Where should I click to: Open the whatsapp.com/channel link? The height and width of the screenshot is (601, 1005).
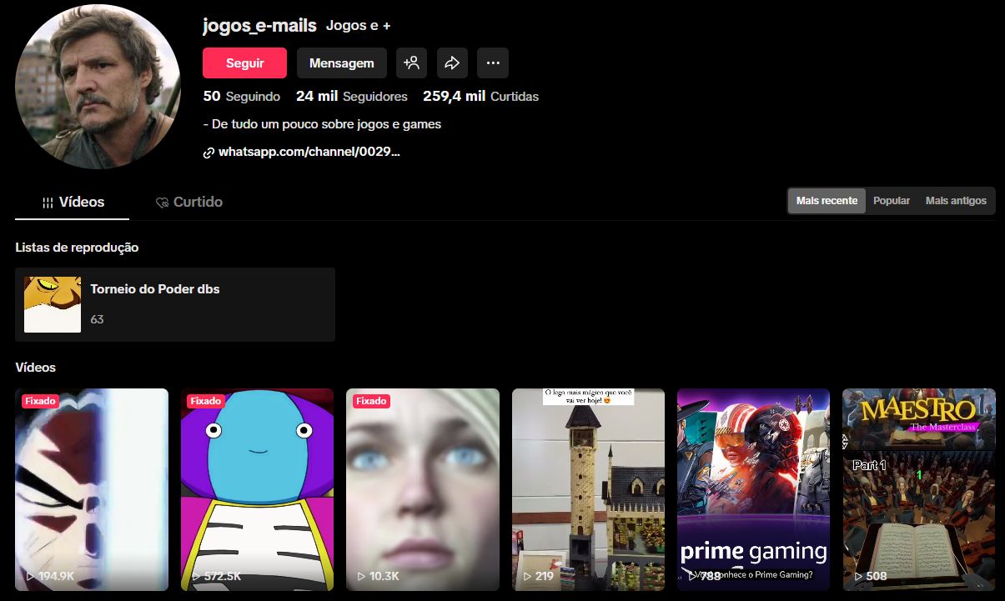click(309, 153)
